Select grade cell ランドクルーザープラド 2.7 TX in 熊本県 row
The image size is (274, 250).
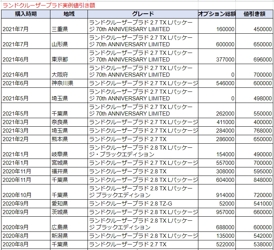(143, 139)
